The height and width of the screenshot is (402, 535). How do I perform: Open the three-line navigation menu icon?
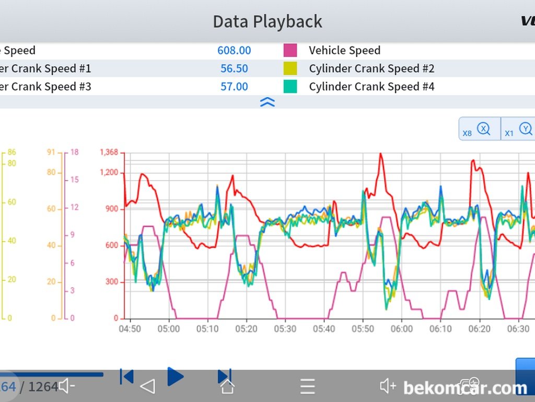(x=308, y=387)
